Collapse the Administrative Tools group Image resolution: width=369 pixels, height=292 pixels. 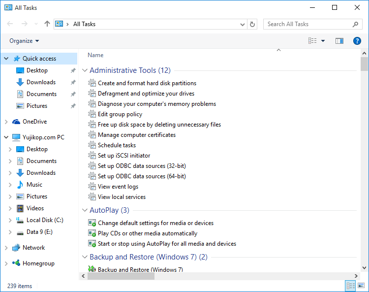point(85,70)
